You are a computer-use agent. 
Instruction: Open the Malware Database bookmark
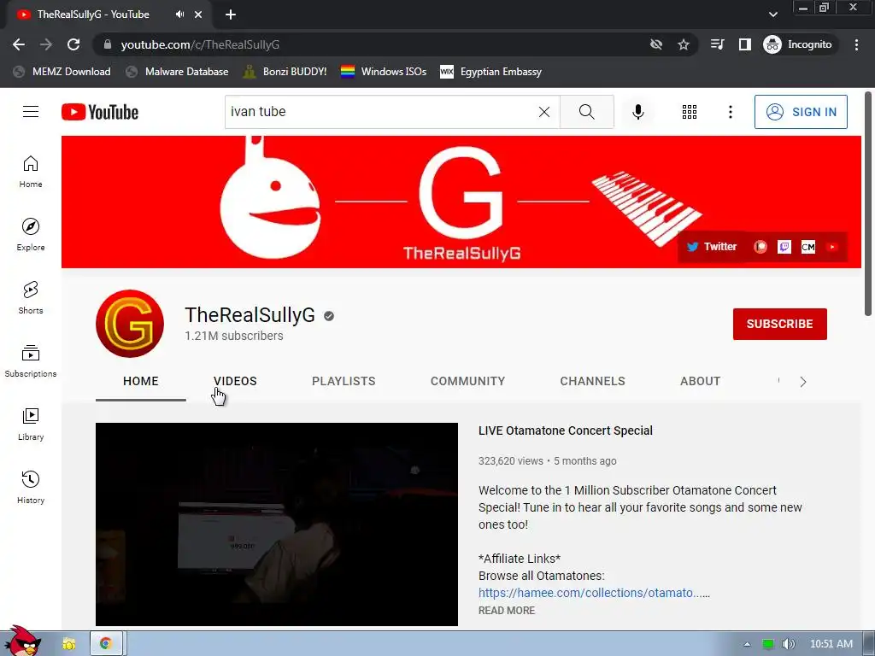177,72
